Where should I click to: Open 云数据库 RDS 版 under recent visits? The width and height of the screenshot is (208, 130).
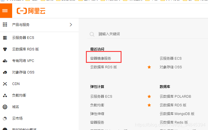pos(104,67)
